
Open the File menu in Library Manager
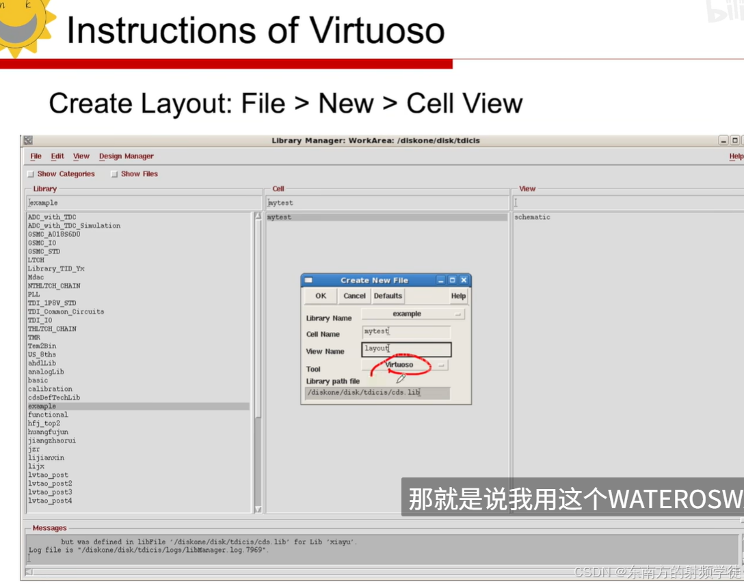[36, 156]
